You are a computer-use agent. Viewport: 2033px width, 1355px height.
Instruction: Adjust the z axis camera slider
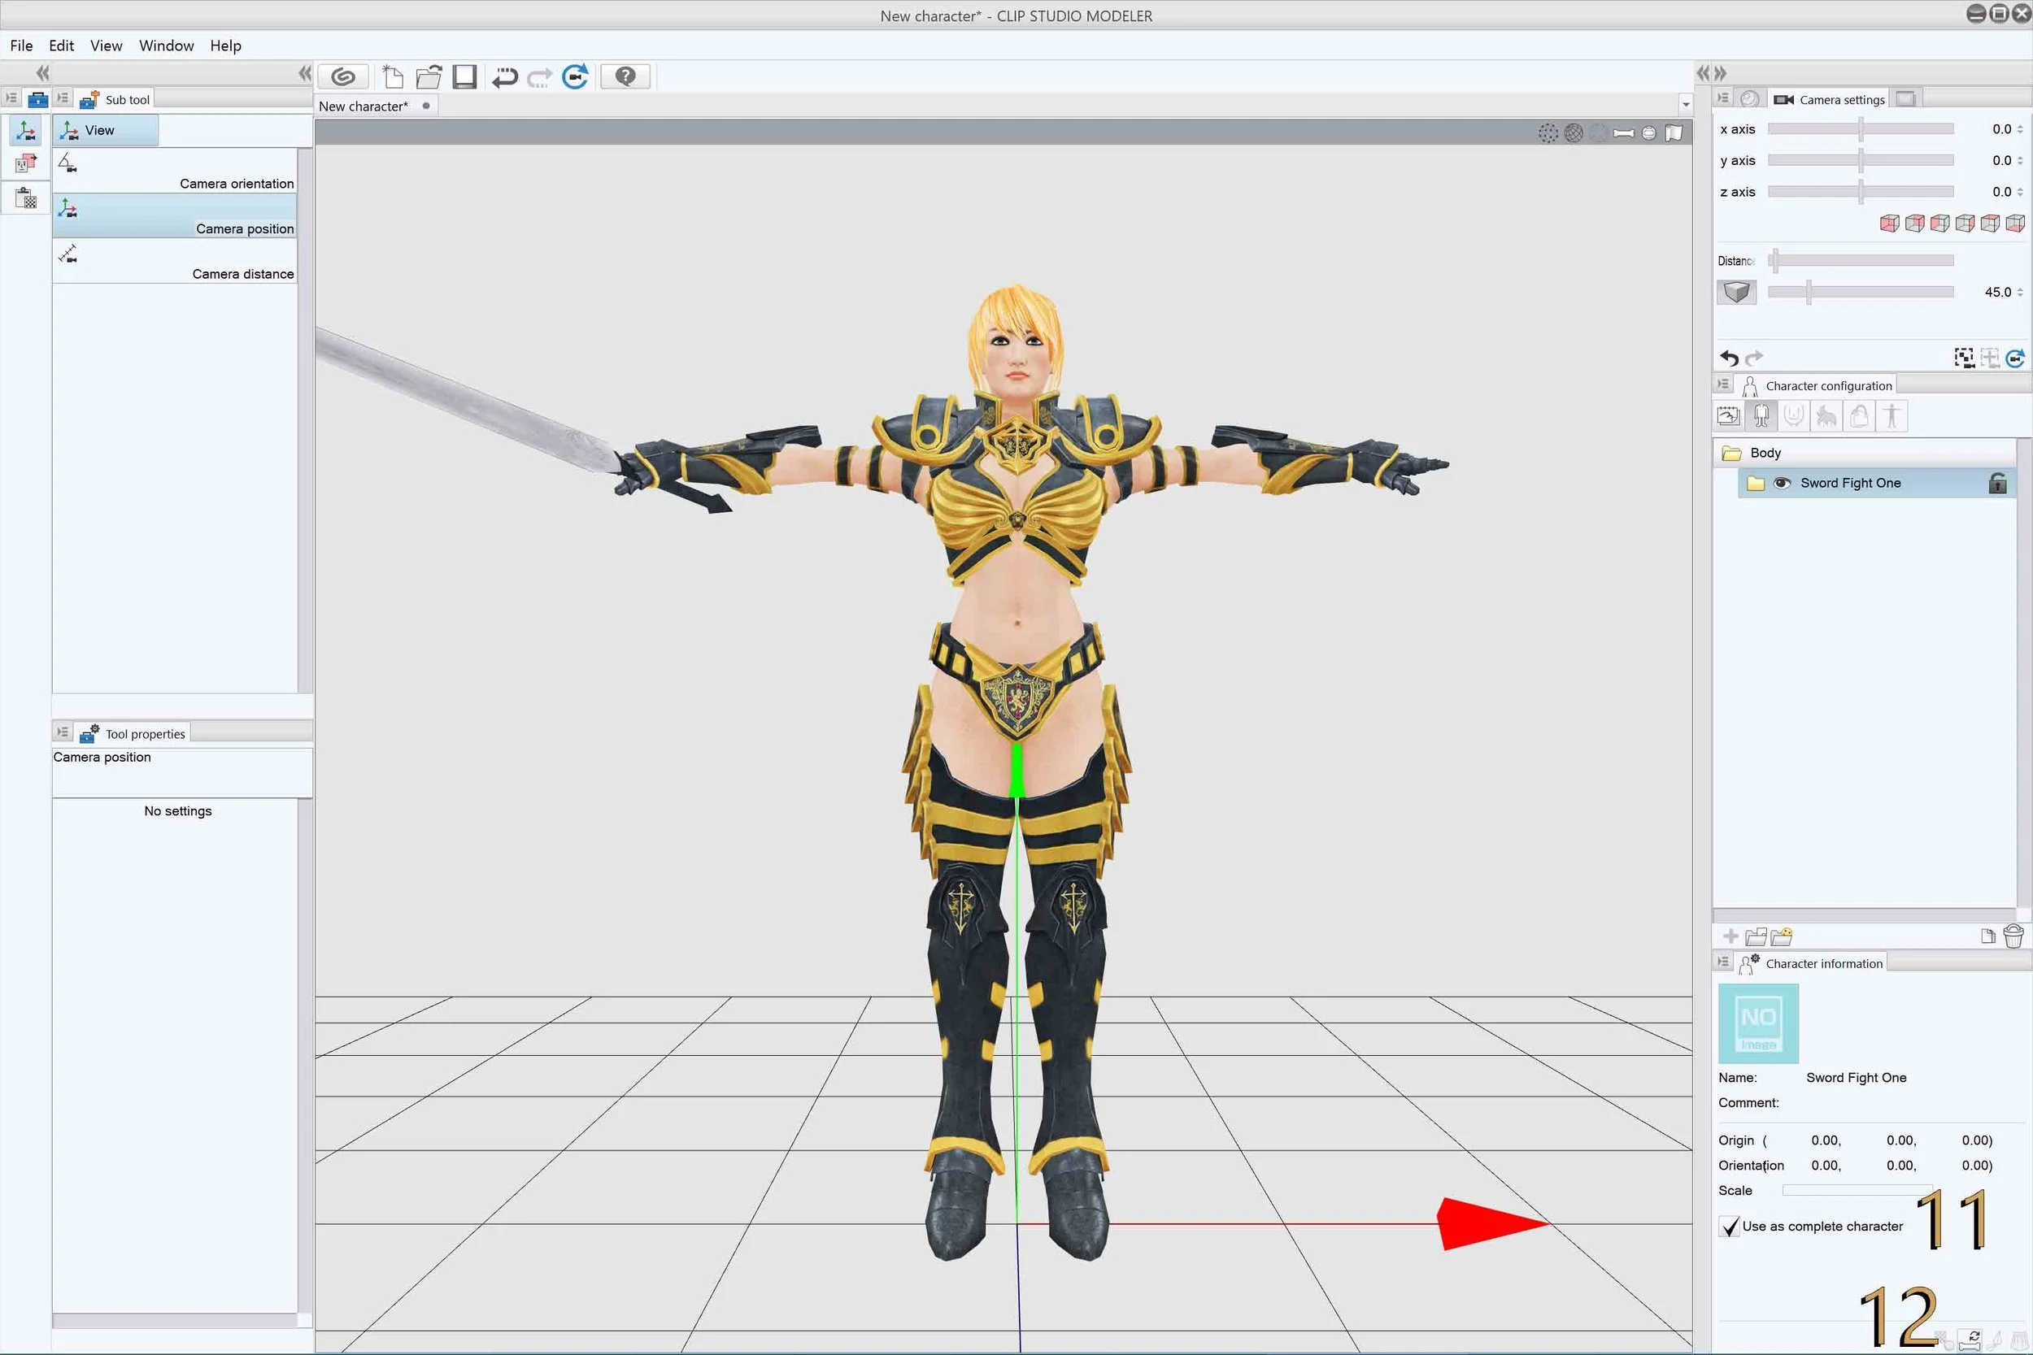[x=1860, y=192]
